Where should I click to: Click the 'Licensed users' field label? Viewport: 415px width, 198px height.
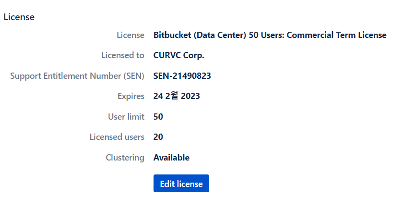coord(117,137)
